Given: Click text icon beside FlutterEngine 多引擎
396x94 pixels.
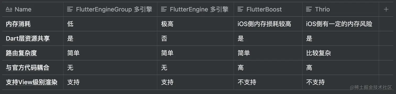Looking at the screenshot, I should point(164,9).
